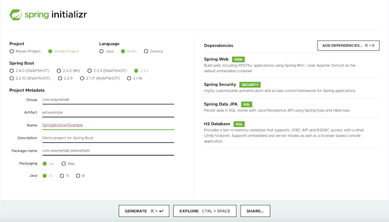
Task: Select Spring Boot 2.4.0 (SNAPSHOT)
Action: coord(12,71)
